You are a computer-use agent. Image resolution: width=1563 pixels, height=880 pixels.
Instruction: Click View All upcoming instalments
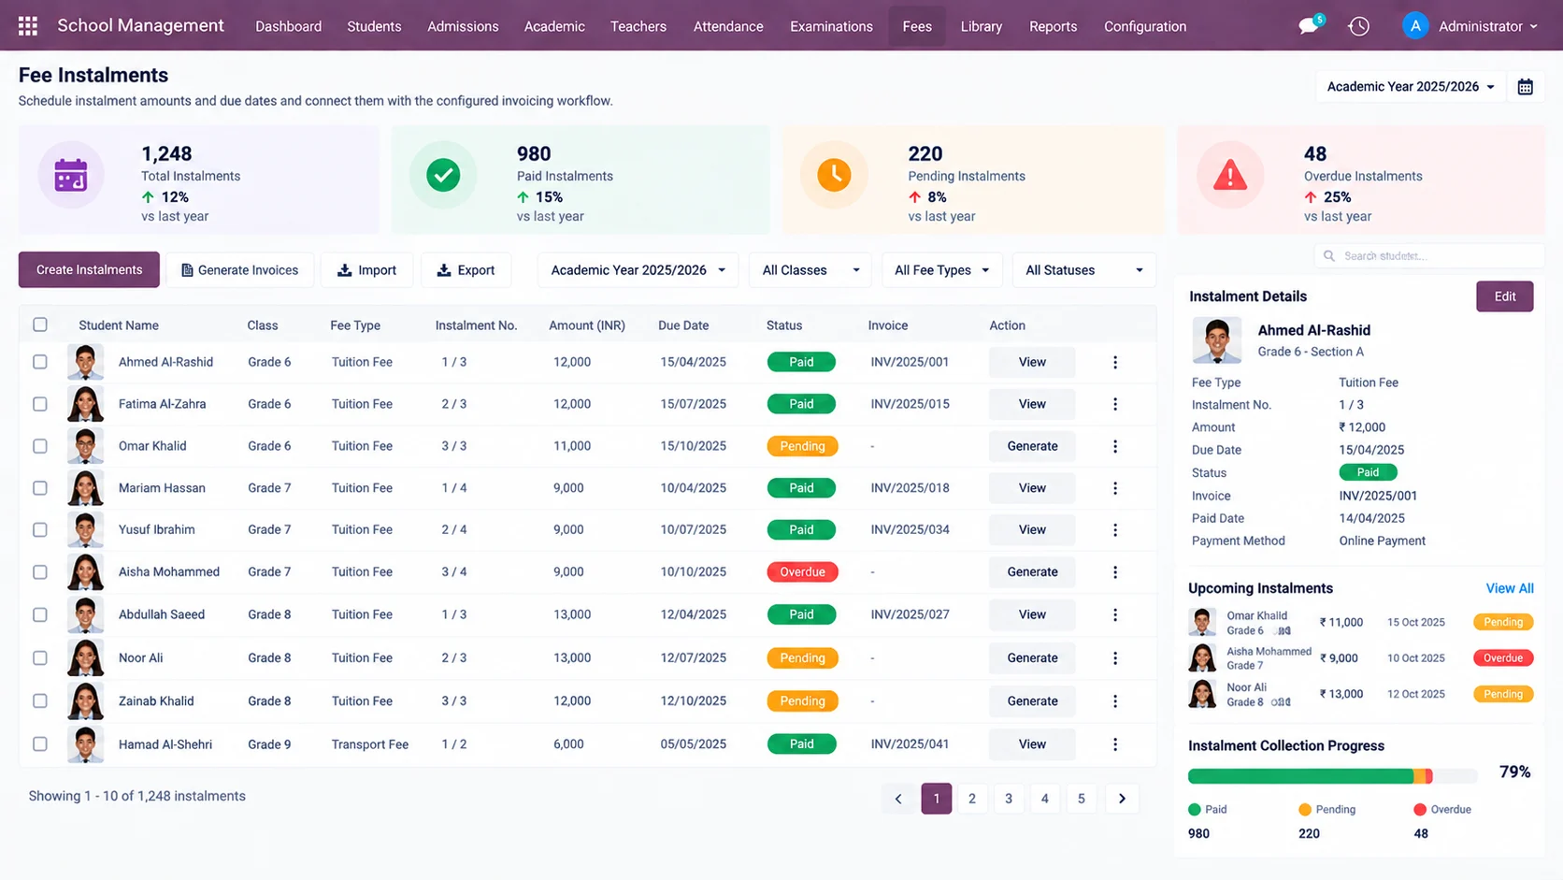1510,588
